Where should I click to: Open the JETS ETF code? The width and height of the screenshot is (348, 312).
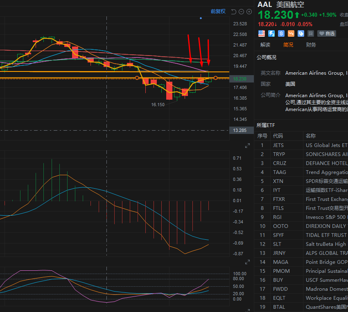[x=278, y=145]
